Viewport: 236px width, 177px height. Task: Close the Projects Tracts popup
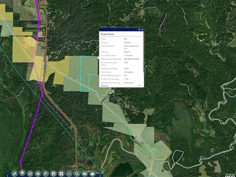point(142,30)
